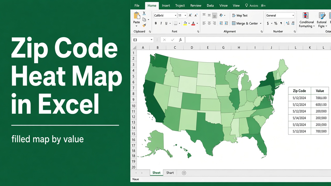Click the insert function fx icon
Viewport: 331px width, 186px height.
click(180, 40)
